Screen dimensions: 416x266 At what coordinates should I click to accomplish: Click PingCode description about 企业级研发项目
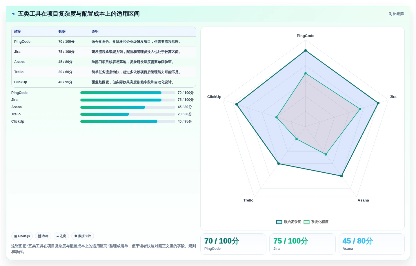pos(137,42)
